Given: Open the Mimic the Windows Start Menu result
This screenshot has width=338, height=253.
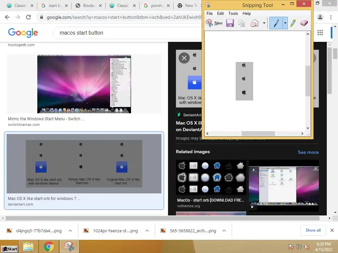Looking at the screenshot, I should tap(46, 119).
